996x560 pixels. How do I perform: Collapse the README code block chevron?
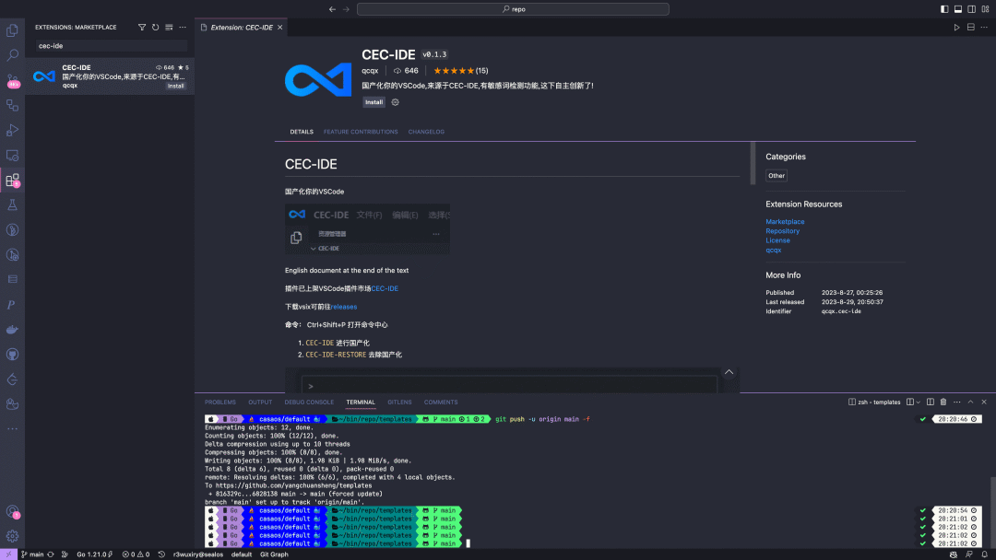[729, 371]
